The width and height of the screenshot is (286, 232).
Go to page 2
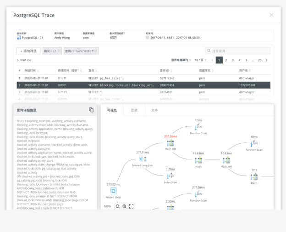[x=226, y=60]
